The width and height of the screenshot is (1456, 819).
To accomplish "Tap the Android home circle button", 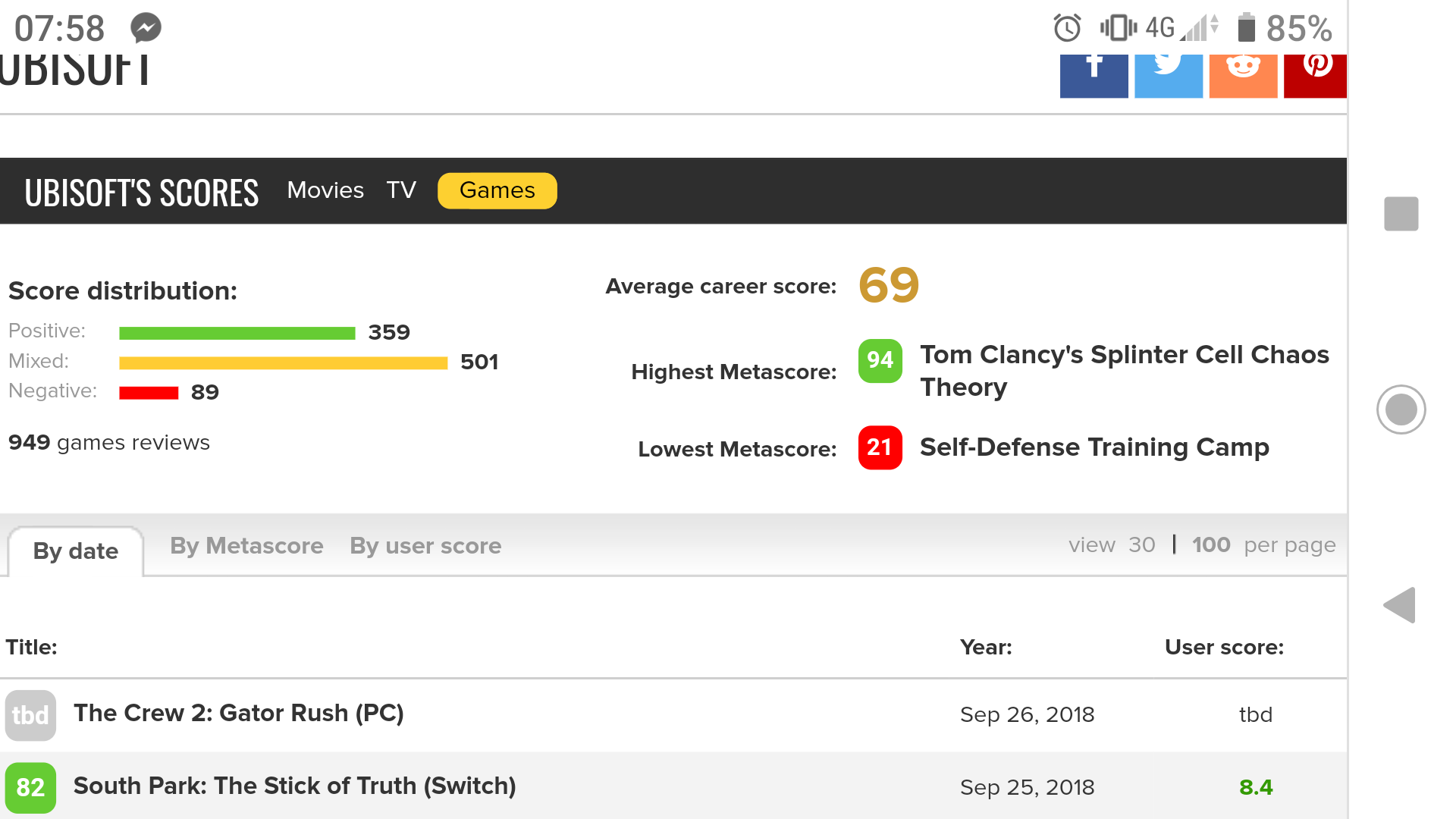I will tap(1401, 409).
